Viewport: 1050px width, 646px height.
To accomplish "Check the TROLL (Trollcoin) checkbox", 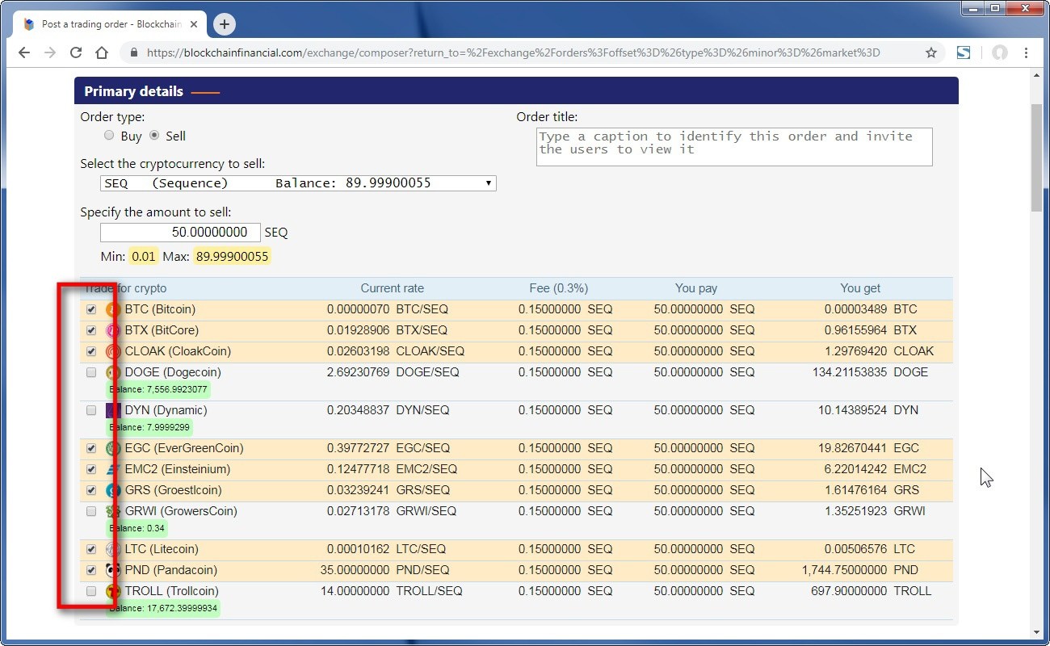I will (x=91, y=591).
